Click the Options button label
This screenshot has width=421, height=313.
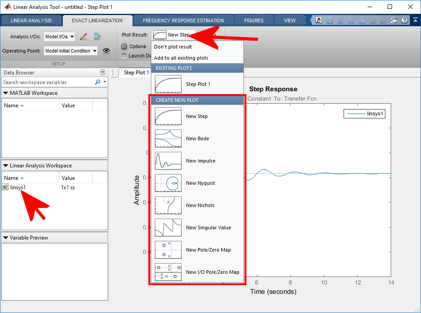coord(138,46)
